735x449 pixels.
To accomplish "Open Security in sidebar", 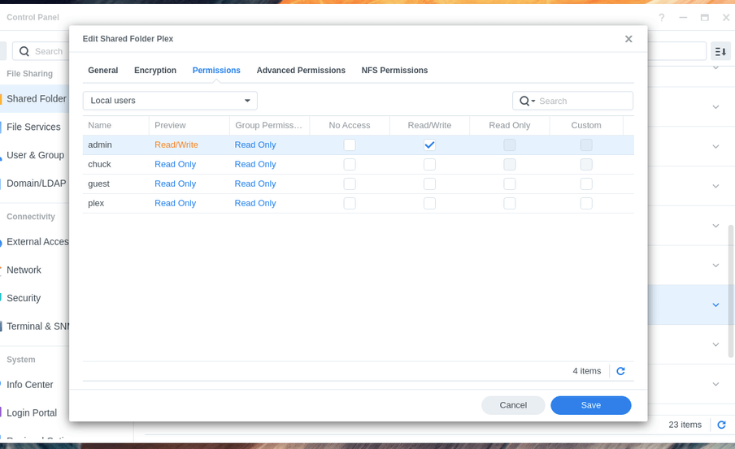I will coord(24,298).
